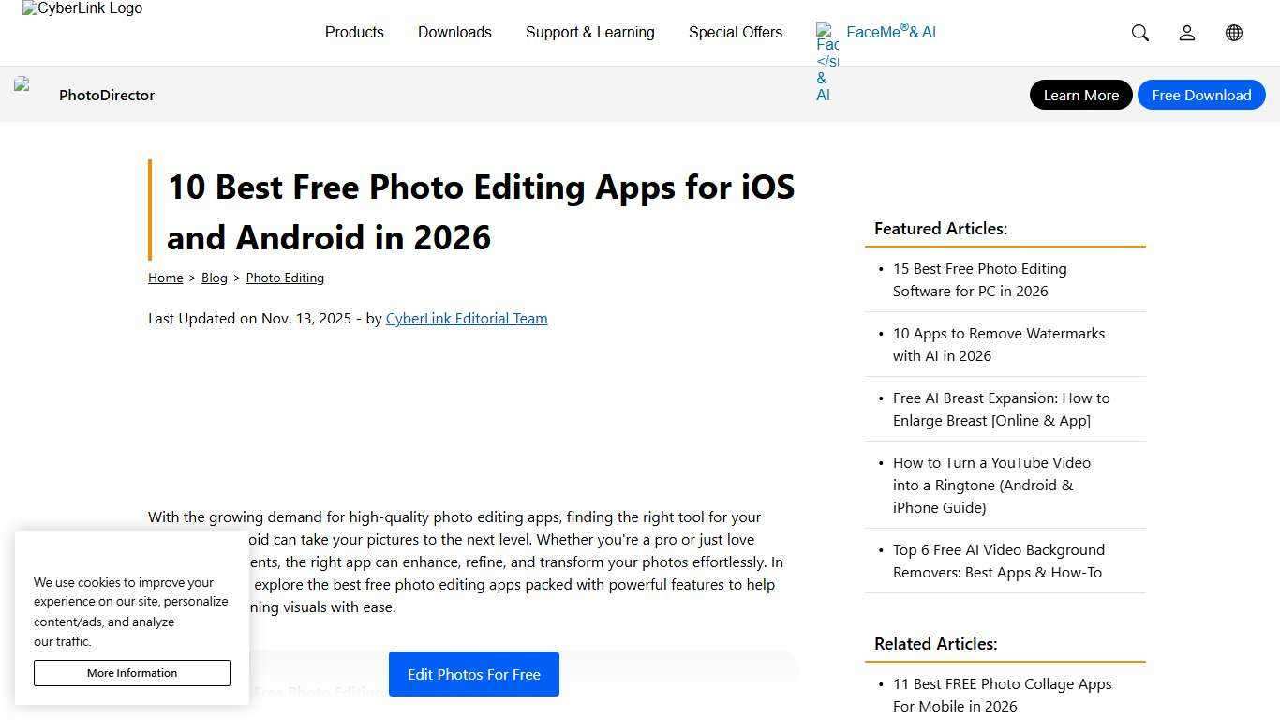
Task: Open the photo collage apps article
Action: 1002,695
